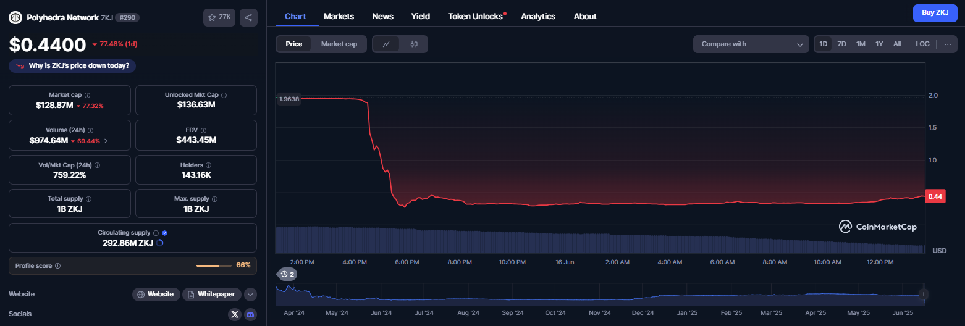Select 1M time range
Screen dimensions: 965x326
[x=861, y=44]
